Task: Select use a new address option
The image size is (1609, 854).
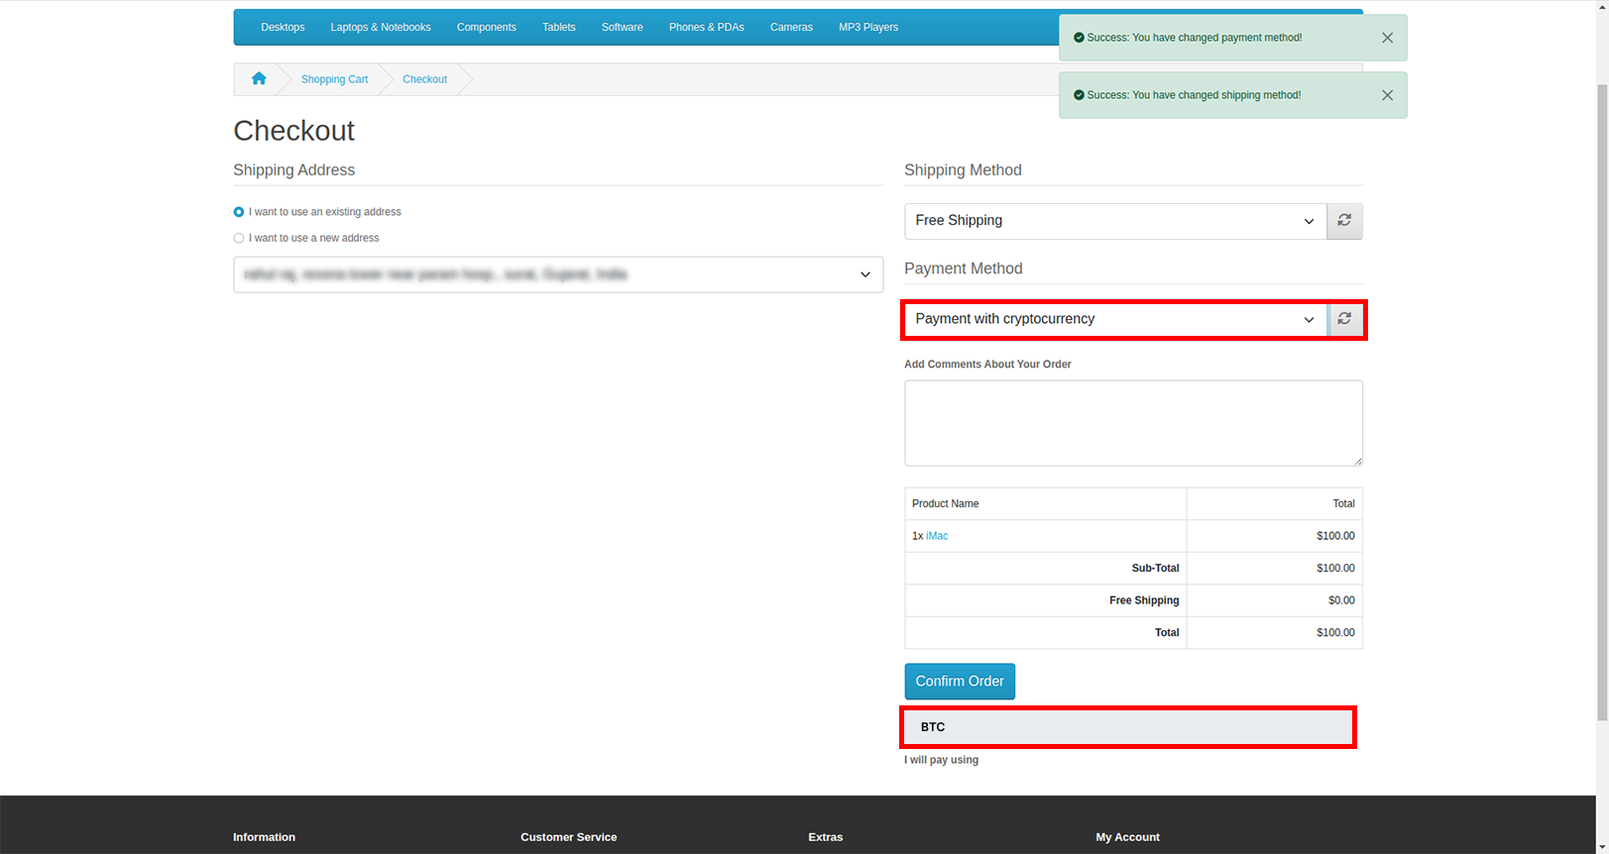Action: [x=239, y=238]
